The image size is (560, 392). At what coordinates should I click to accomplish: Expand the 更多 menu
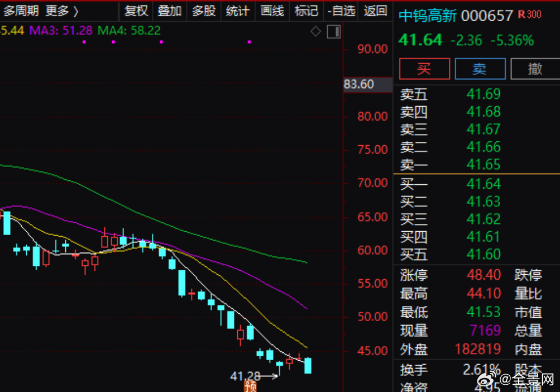(62, 11)
